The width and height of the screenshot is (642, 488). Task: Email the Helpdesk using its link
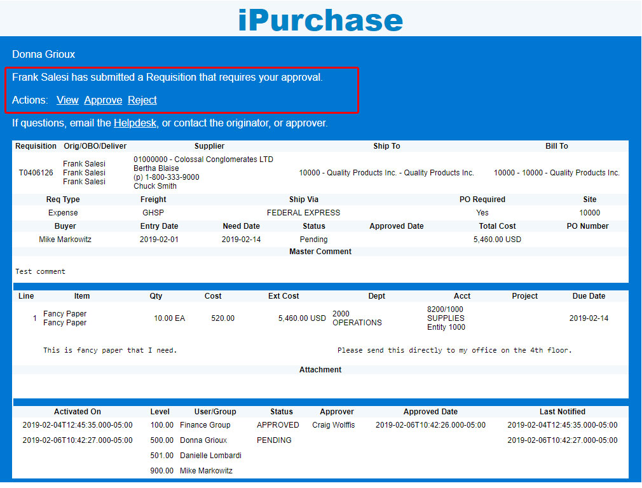(135, 123)
